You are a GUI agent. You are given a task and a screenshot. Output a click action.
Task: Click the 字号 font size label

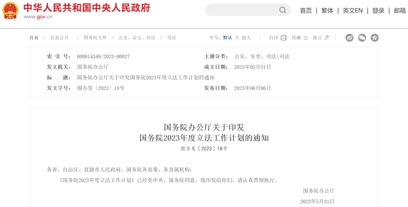pyautogui.click(x=215, y=38)
